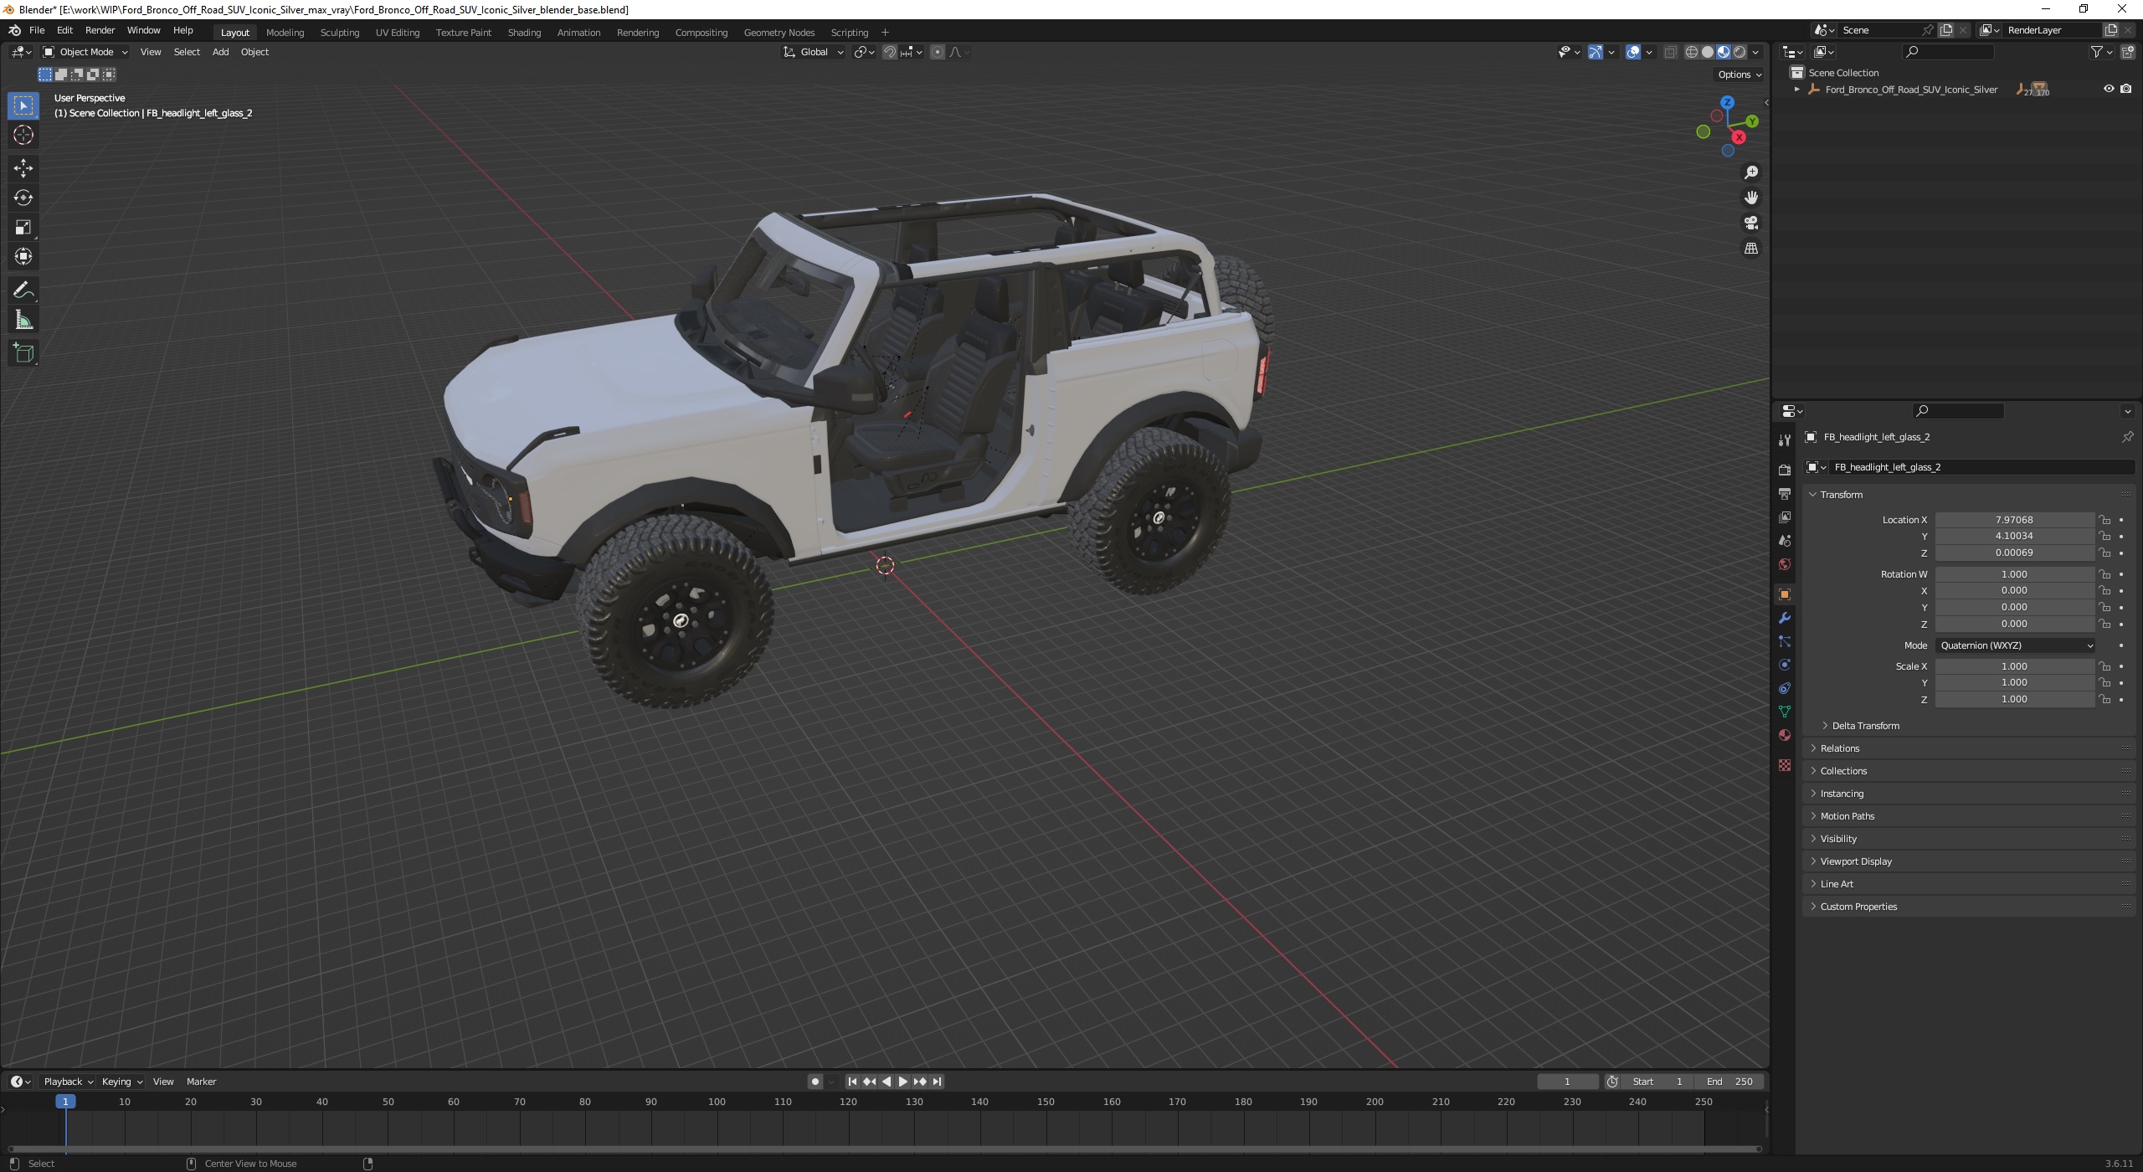Open the Object Constraints properties tab

1784,688
